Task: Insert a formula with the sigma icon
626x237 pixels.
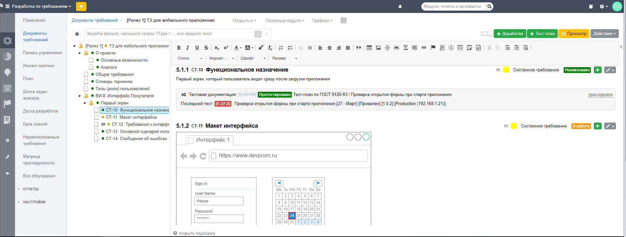Action: 406,48
